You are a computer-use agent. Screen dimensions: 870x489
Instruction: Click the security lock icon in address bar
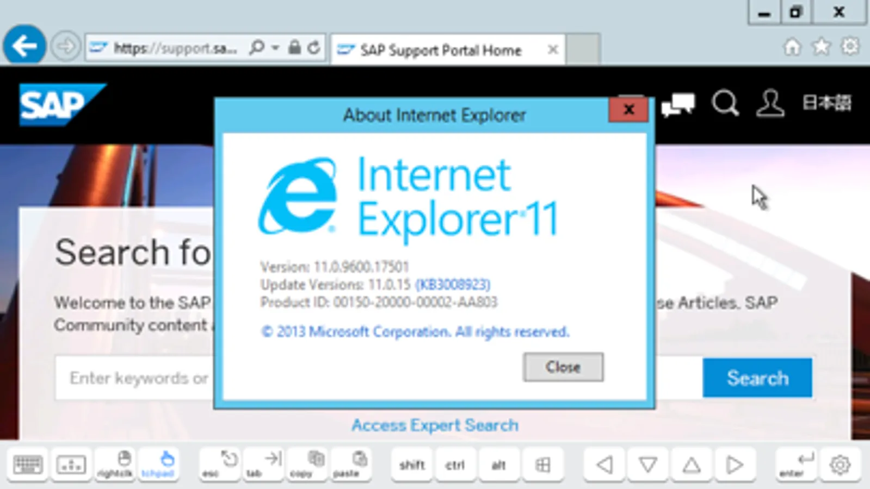[x=294, y=47]
